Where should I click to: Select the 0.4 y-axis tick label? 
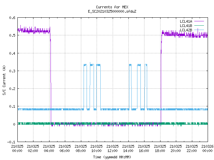coord(12,53)
